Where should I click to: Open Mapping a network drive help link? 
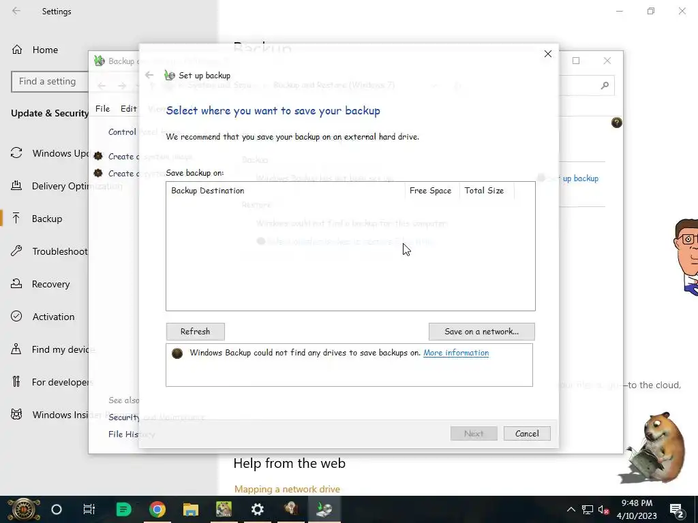(x=287, y=489)
